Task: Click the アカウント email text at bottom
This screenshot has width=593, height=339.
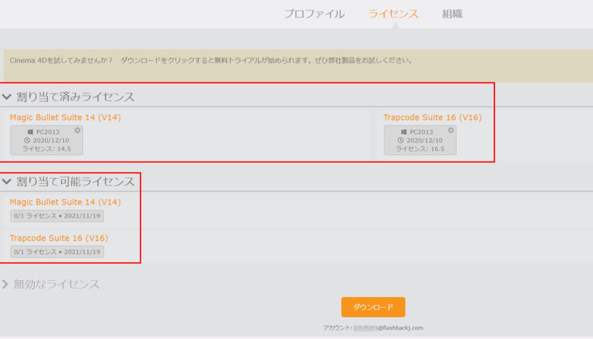Action: [x=373, y=328]
